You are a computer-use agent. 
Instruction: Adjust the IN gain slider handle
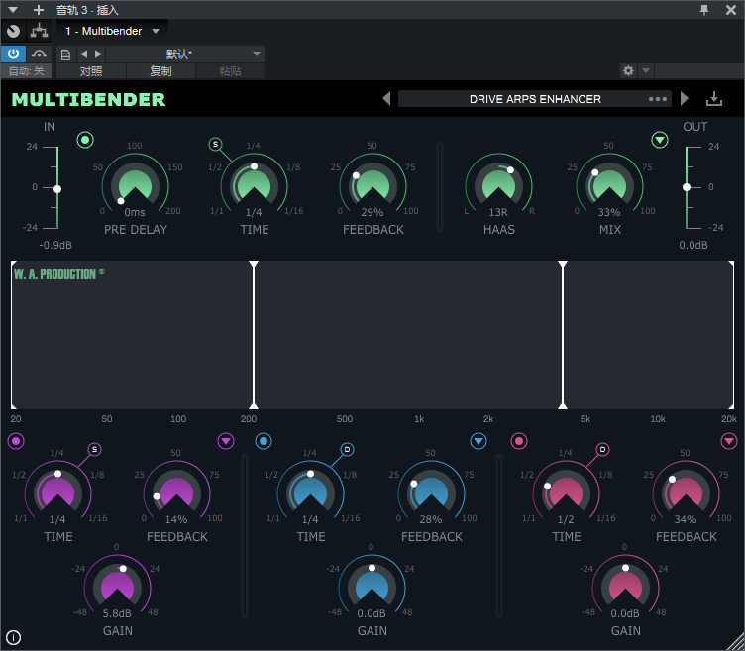(x=57, y=189)
